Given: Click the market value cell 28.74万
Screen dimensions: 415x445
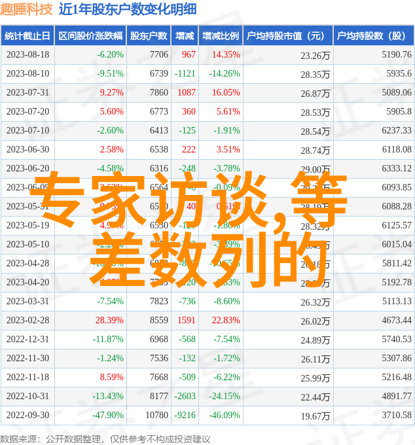Looking at the screenshot, I should (x=316, y=151).
